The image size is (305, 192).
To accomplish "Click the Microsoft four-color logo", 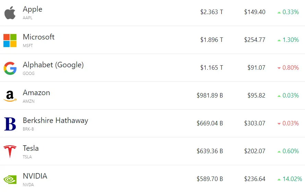I will (x=10, y=41).
